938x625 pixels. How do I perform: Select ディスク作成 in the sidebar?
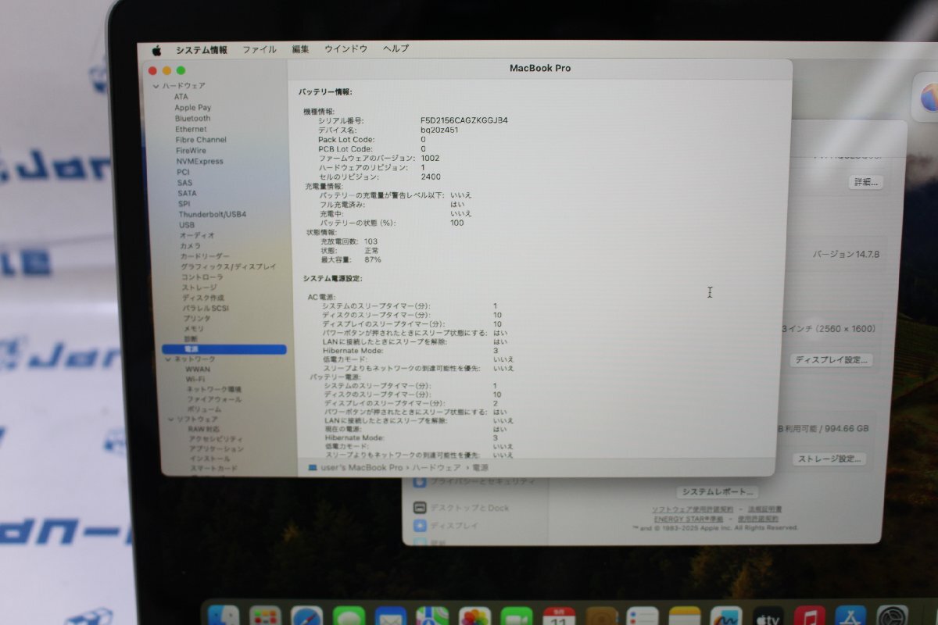tap(202, 298)
